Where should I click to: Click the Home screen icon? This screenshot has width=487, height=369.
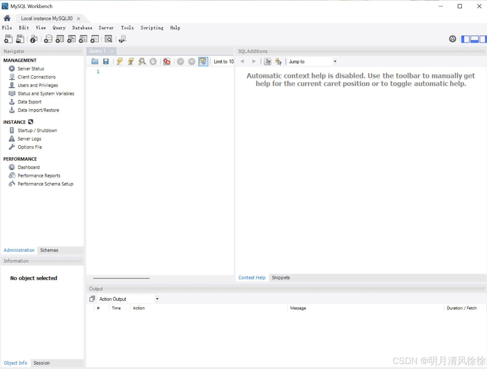coord(7,18)
